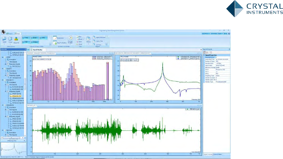Choose Active Window report option
This screenshot has height=159, width=283.
coord(99,37)
